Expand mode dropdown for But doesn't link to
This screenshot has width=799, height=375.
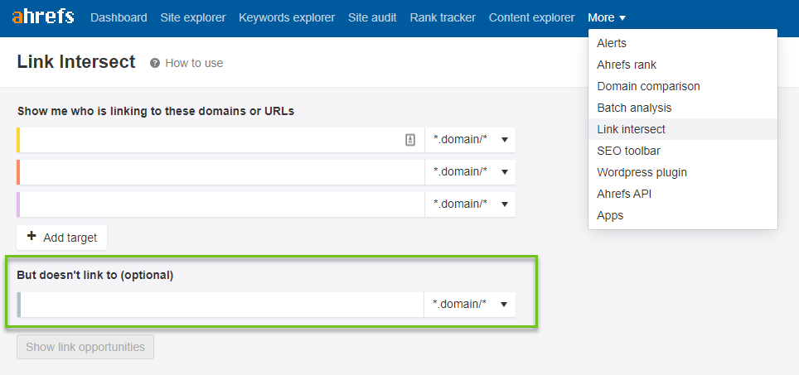pyautogui.click(x=470, y=305)
